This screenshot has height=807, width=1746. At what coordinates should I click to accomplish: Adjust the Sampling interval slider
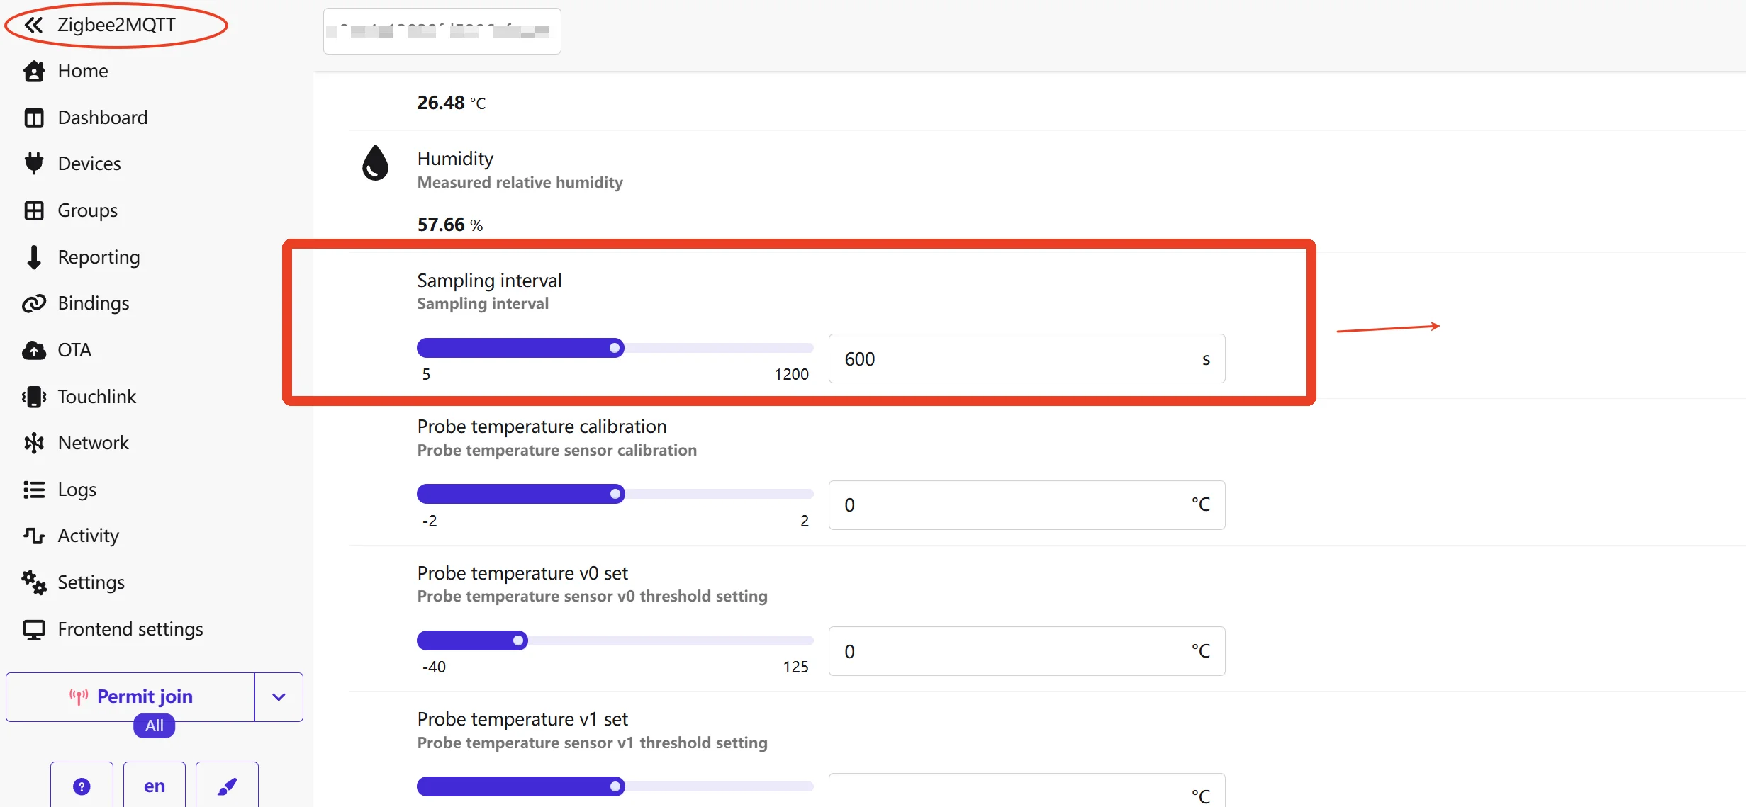click(x=615, y=348)
